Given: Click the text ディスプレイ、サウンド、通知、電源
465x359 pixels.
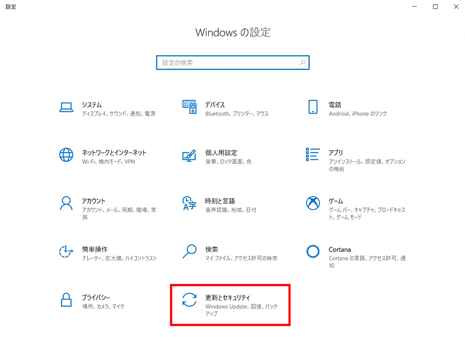Looking at the screenshot, I should [119, 114].
